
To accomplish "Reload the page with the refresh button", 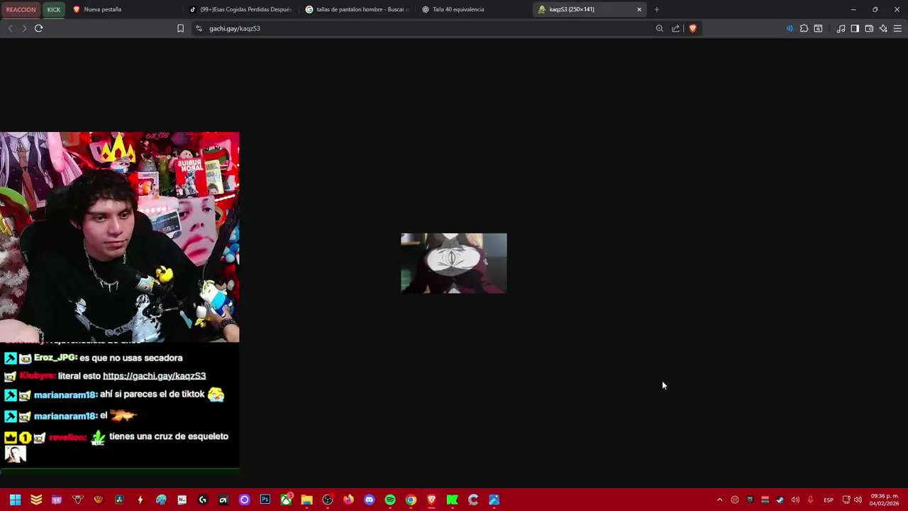I will [x=38, y=28].
